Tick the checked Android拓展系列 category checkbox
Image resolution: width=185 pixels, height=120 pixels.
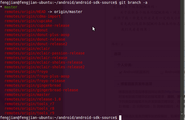[121, 72]
